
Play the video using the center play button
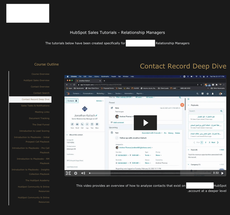pos(145,123)
